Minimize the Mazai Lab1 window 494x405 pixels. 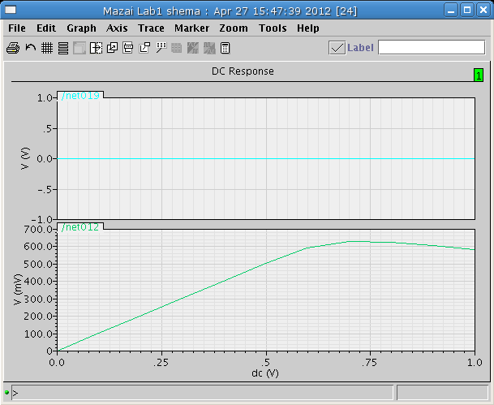click(x=451, y=10)
